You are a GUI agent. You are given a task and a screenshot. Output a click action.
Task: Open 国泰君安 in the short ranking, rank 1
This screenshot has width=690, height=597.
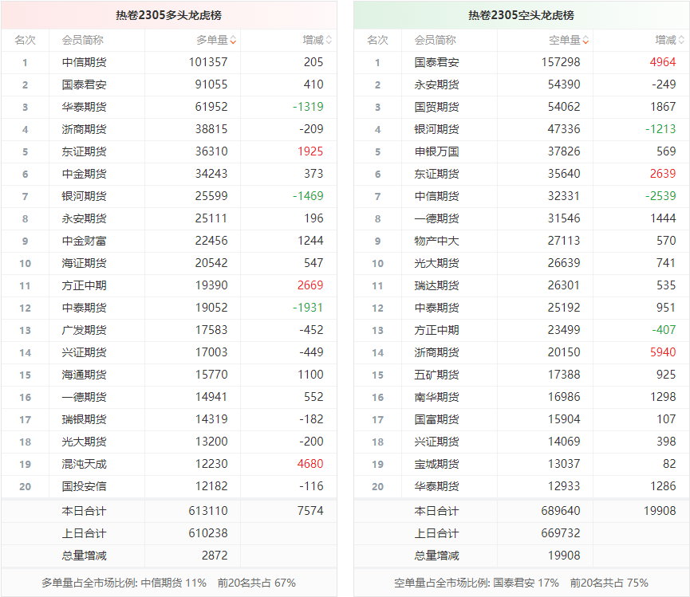[x=436, y=62]
